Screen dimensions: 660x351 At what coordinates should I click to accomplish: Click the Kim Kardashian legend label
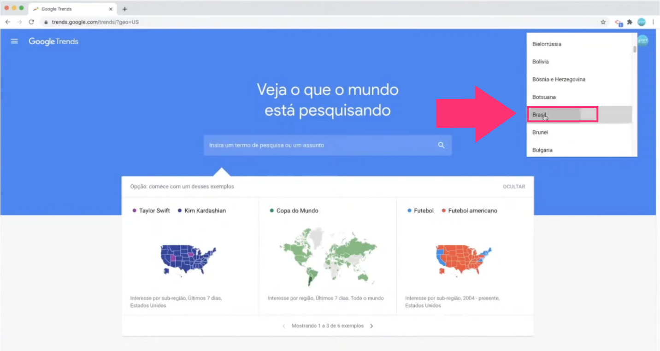coord(205,211)
